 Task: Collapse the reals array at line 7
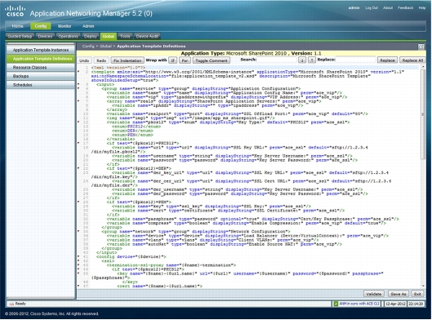click(x=78, y=101)
